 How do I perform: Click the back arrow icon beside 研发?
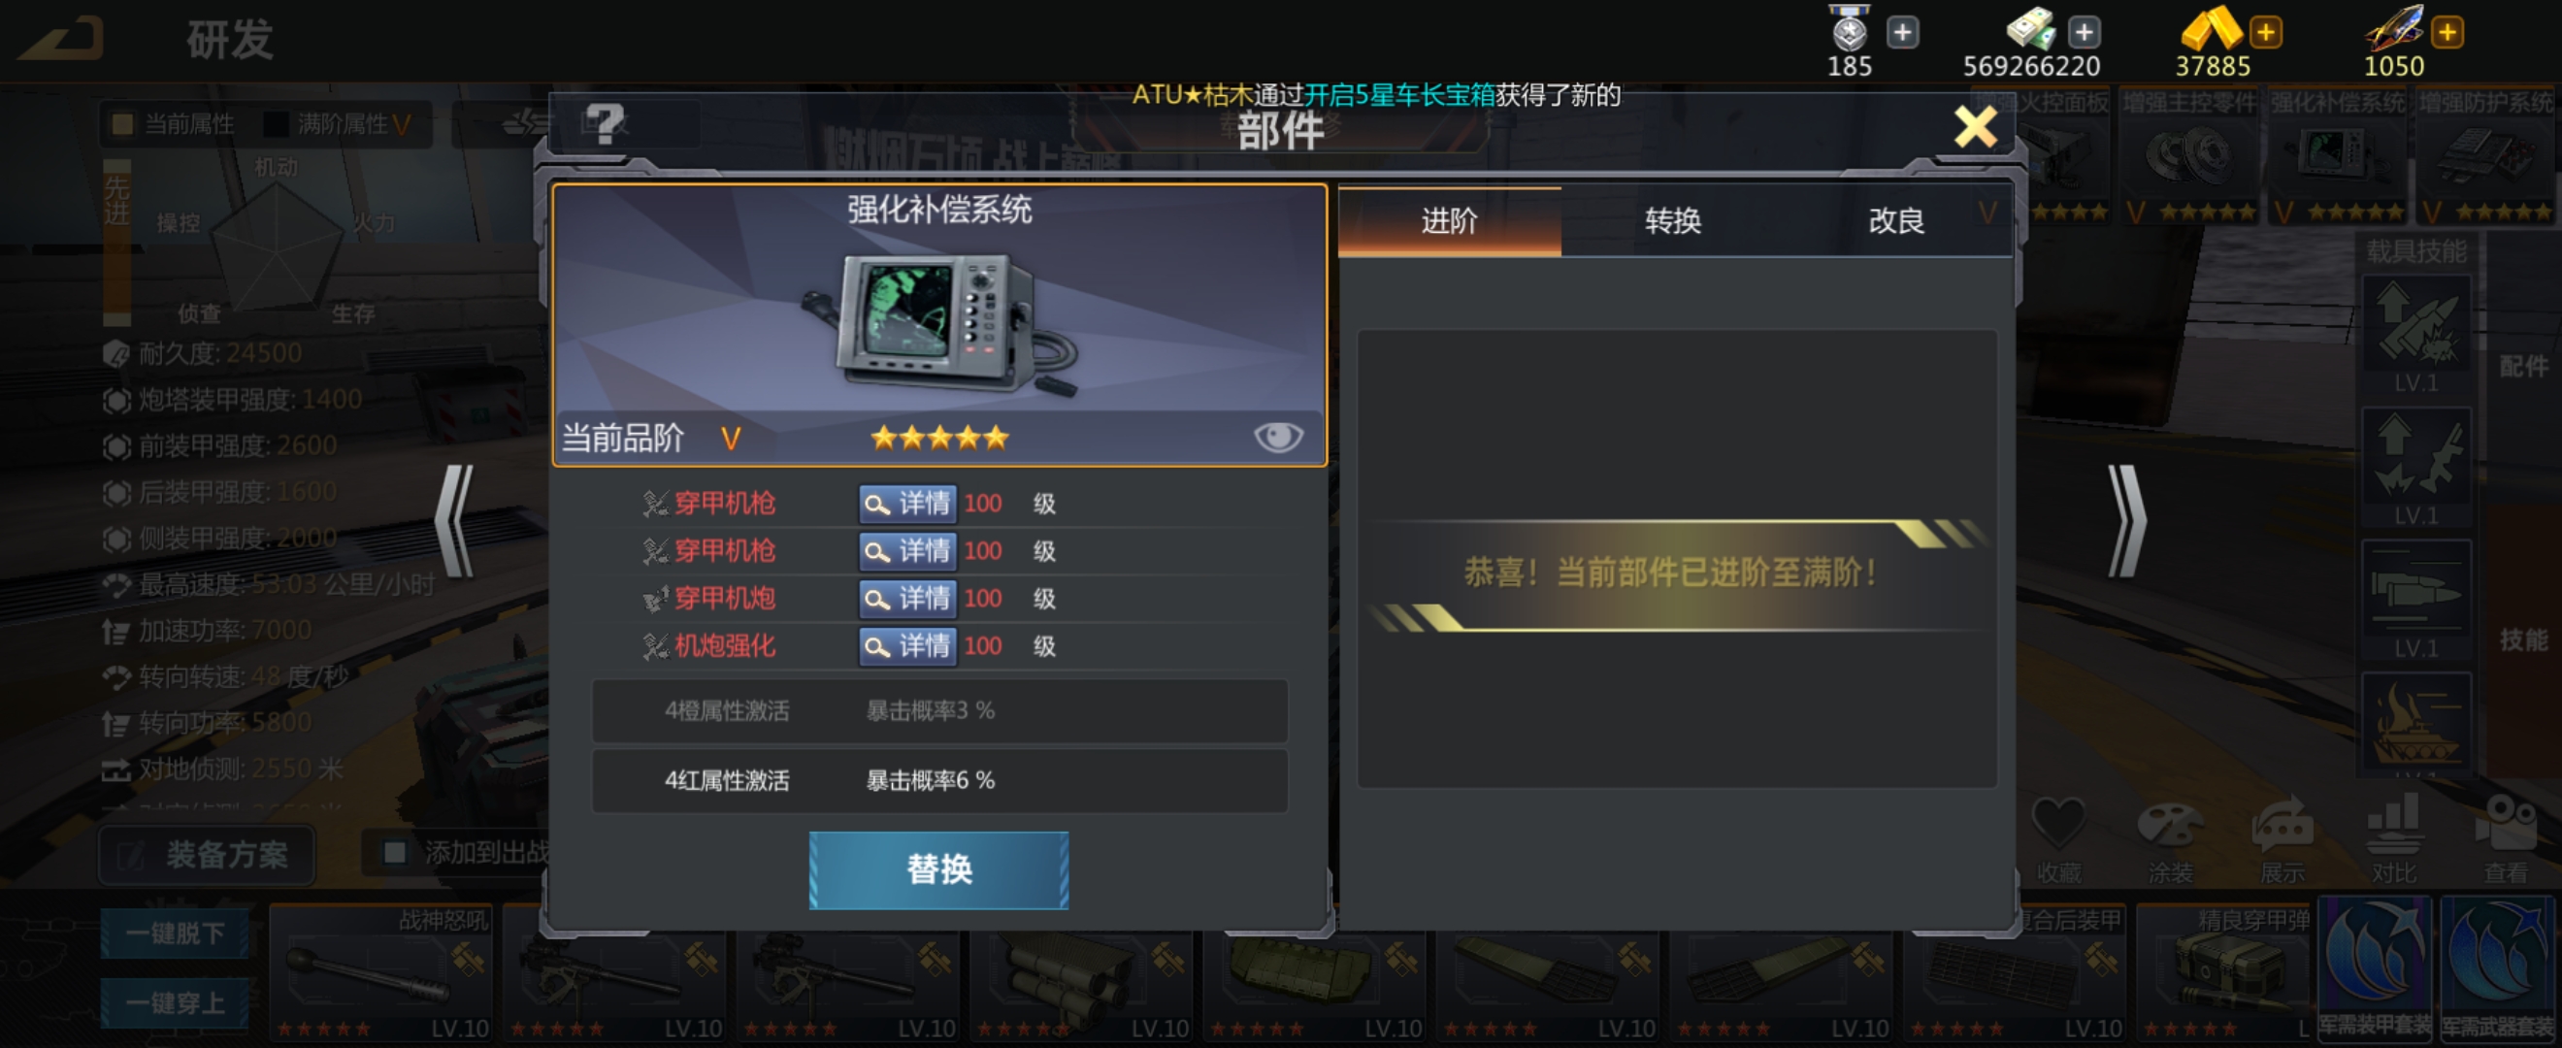(62, 38)
